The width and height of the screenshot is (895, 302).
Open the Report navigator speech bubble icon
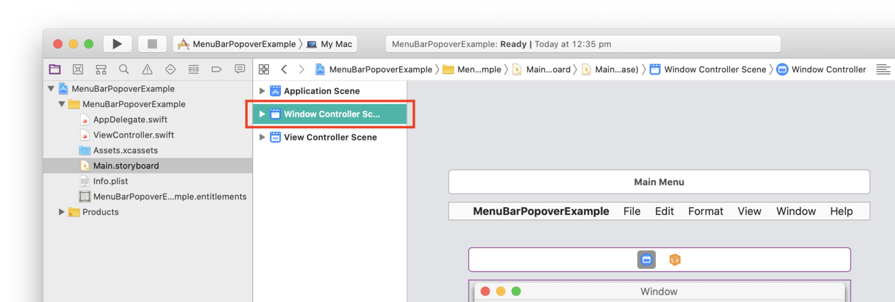[240, 69]
